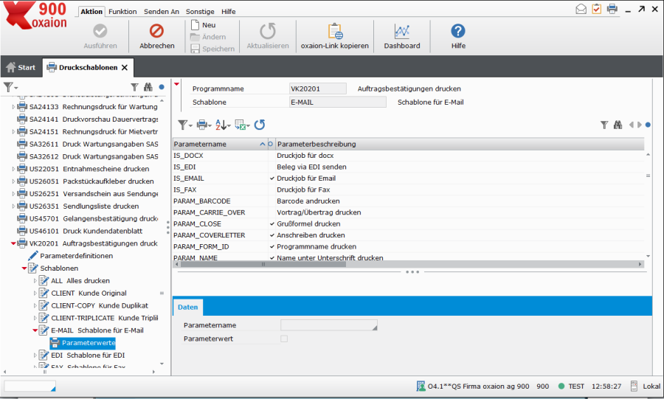This screenshot has height=399, width=664.
Task: Click the blue dot in tree panel header
Action: click(162, 87)
